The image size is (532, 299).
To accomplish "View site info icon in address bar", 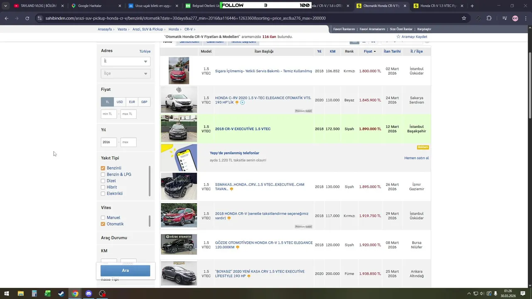I will click(x=39, y=18).
